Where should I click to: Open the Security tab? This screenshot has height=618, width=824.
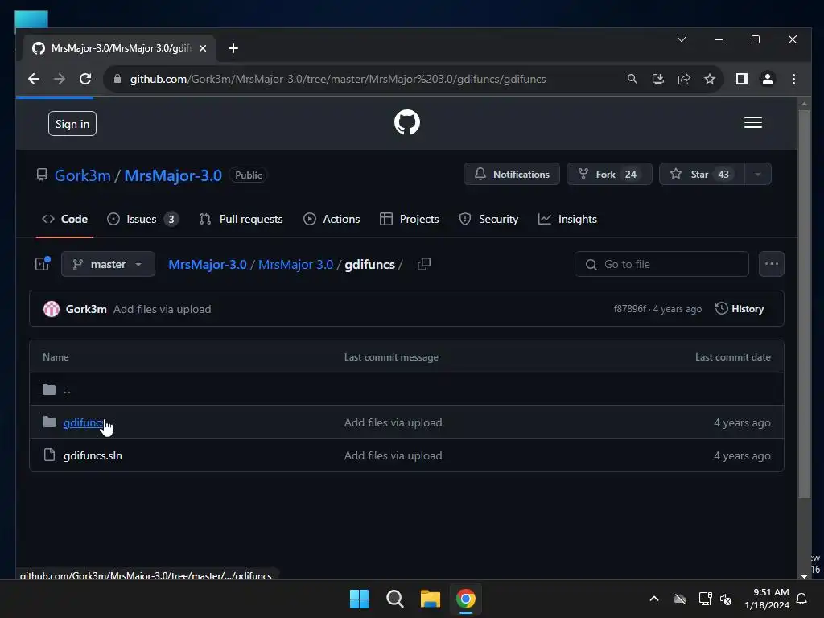(488, 219)
